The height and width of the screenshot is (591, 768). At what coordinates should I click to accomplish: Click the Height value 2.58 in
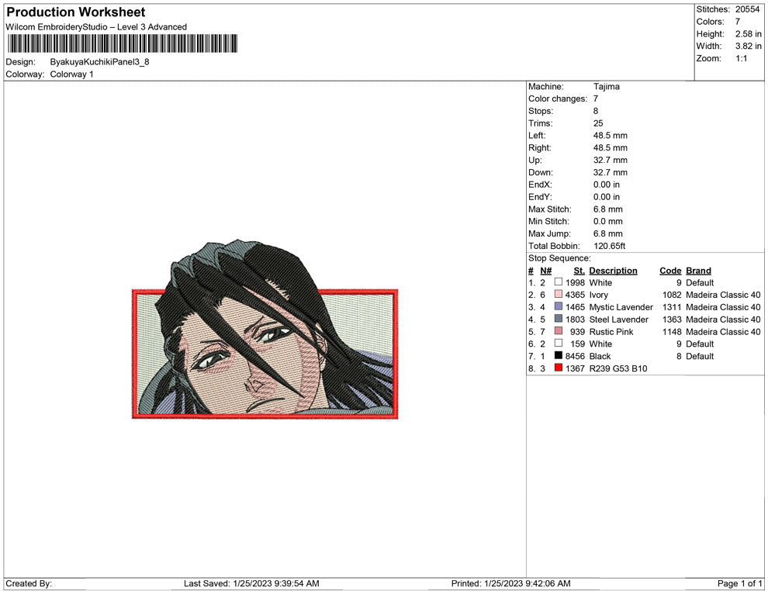(x=749, y=34)
